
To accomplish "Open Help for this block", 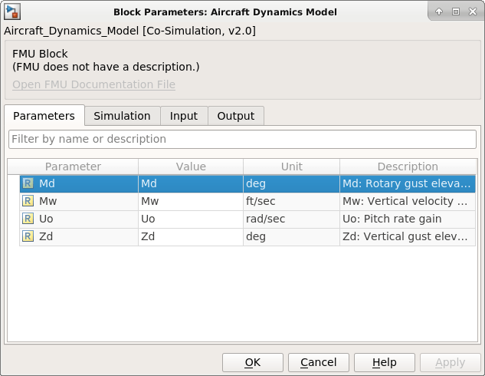I will [385, 362].
